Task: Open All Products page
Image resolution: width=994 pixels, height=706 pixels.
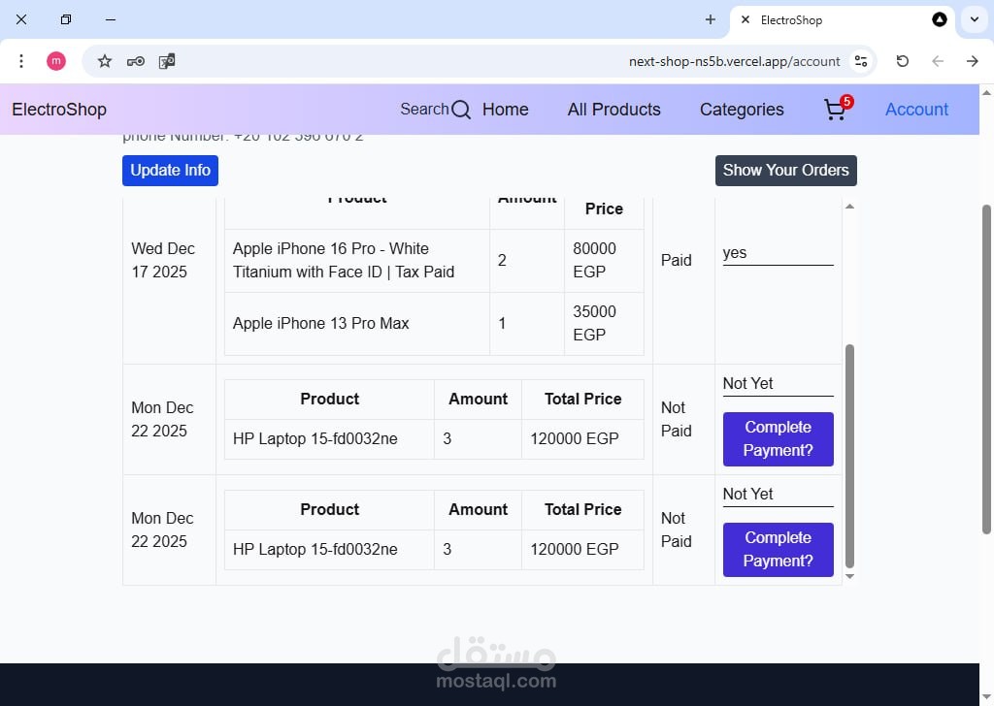Action: [x=613, y=110]
